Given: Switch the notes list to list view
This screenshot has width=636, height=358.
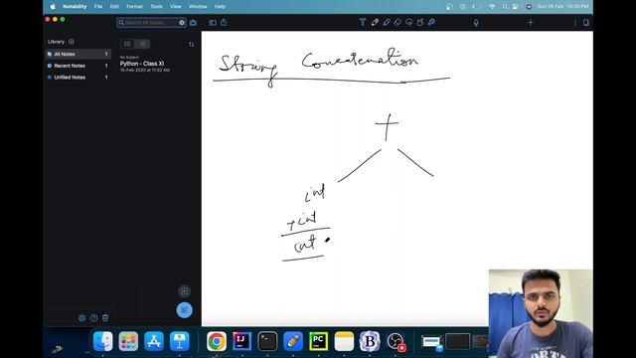Looking at the screenshot, I should [x=127, y=44].
